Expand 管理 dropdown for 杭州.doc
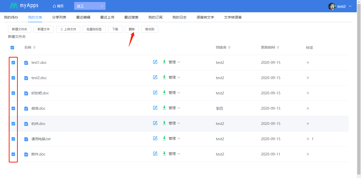The height and width of the screenshot is (178, 361). [x=174, y=123]
